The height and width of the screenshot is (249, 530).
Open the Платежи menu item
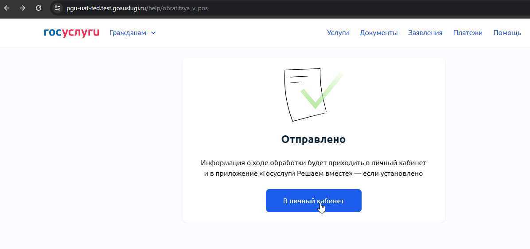tap(468, 33)
